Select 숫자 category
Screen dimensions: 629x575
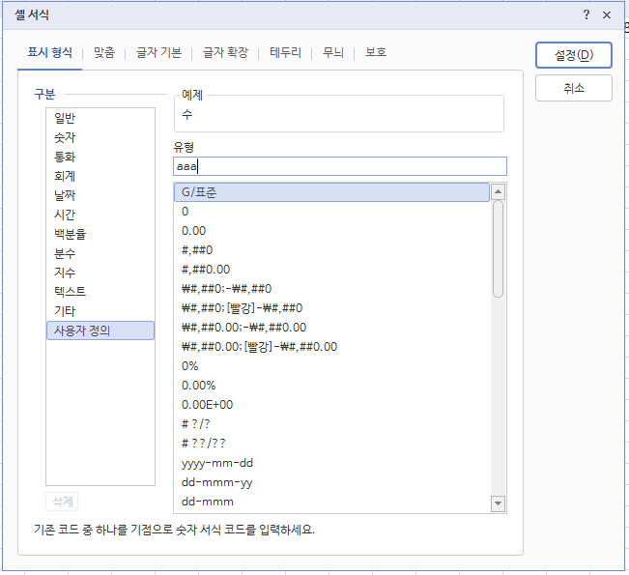click(x=100, y=137)
